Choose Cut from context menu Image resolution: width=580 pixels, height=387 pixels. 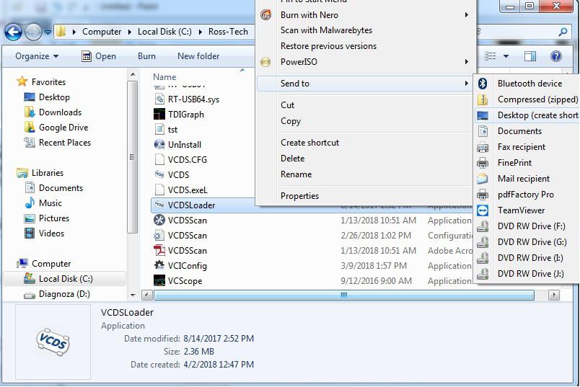point(287,105)
